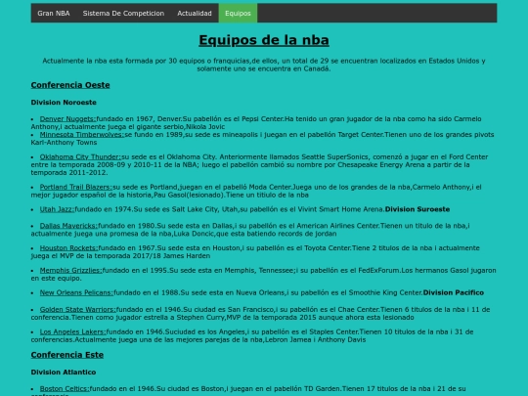Follow the Oklahoma City Thunder link
Screen dimensions: 528x396
[x=80, y=156]
